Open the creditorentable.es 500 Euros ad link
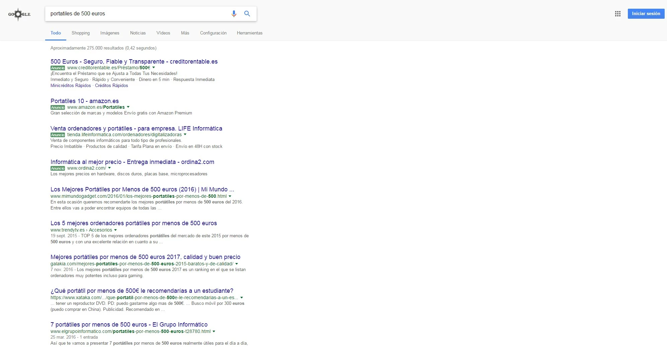 134,62
